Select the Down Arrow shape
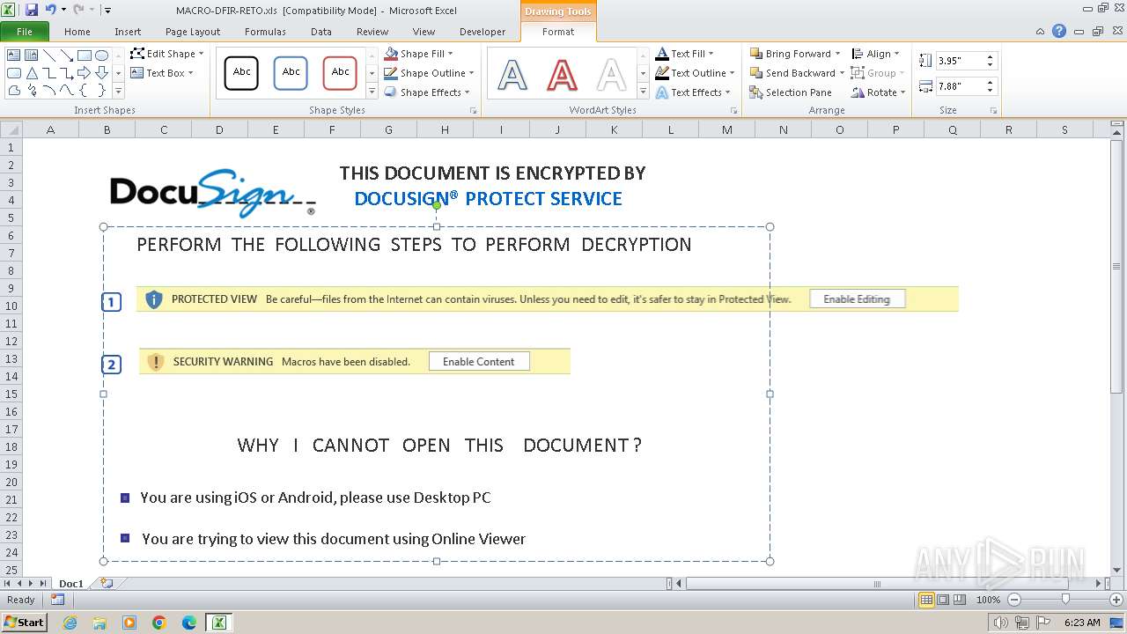This screenshot has height=634, width=1127. tap(102, 72)
